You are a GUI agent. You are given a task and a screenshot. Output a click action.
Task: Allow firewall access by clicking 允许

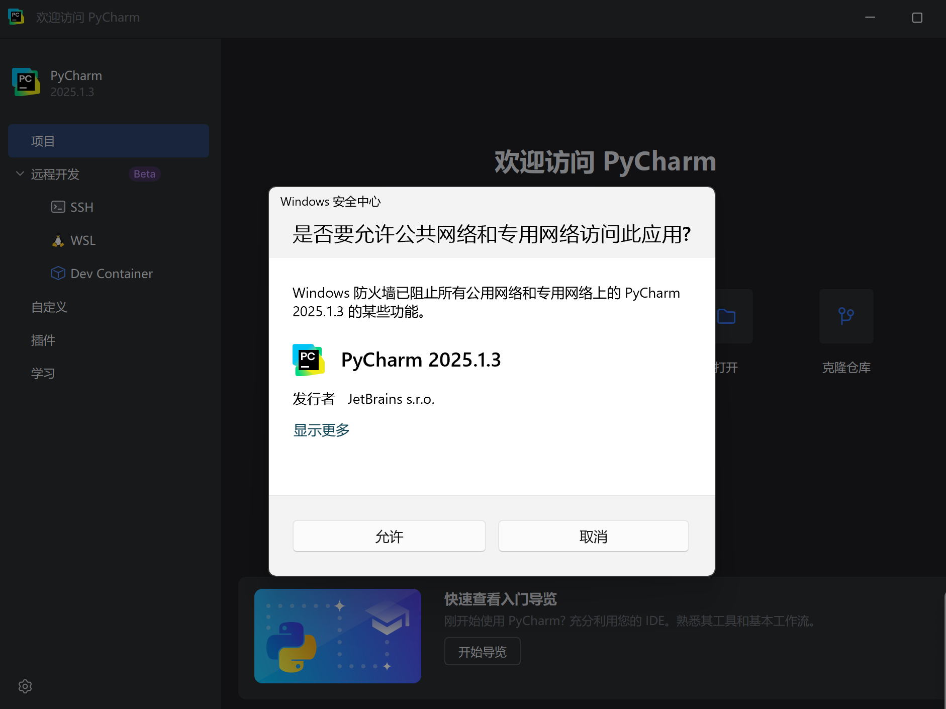[389, 536]
